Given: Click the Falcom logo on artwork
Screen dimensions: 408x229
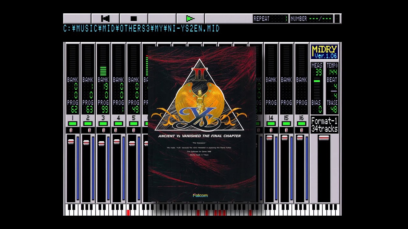Looking at the screenshot, I should pyautogui.click(x=200, y=195).
